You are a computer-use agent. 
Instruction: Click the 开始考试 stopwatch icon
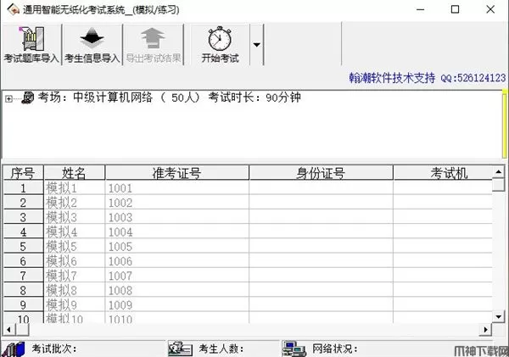pos(220,39)
